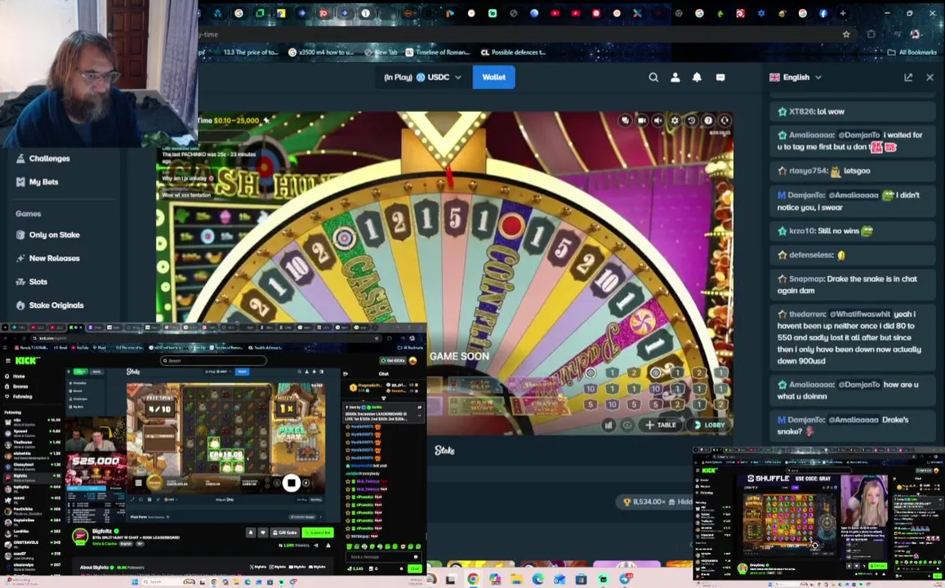945x588 pixels.
Task: Click the +TABLE button in game
Action: (661, 425)
